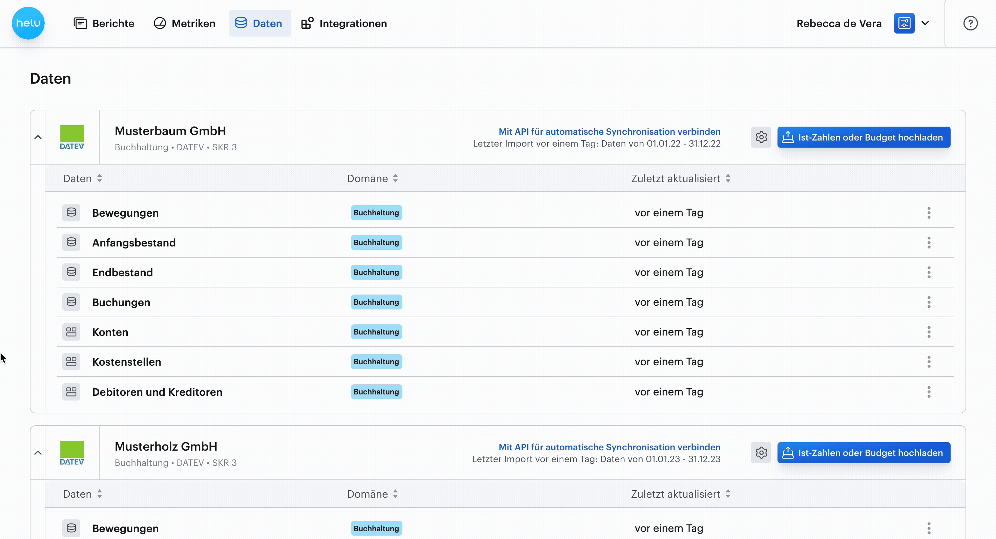Expand the user account dropdown chevron
996x539 pixels.
coord(925,23)
